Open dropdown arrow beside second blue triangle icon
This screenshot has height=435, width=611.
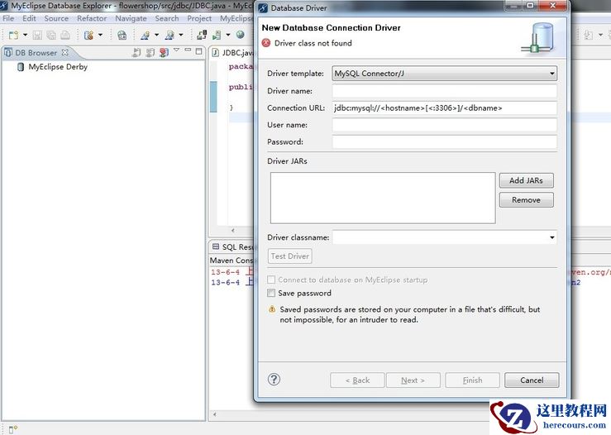tap(181, 35)
